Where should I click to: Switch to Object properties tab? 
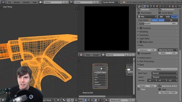[x=157, y=7]
